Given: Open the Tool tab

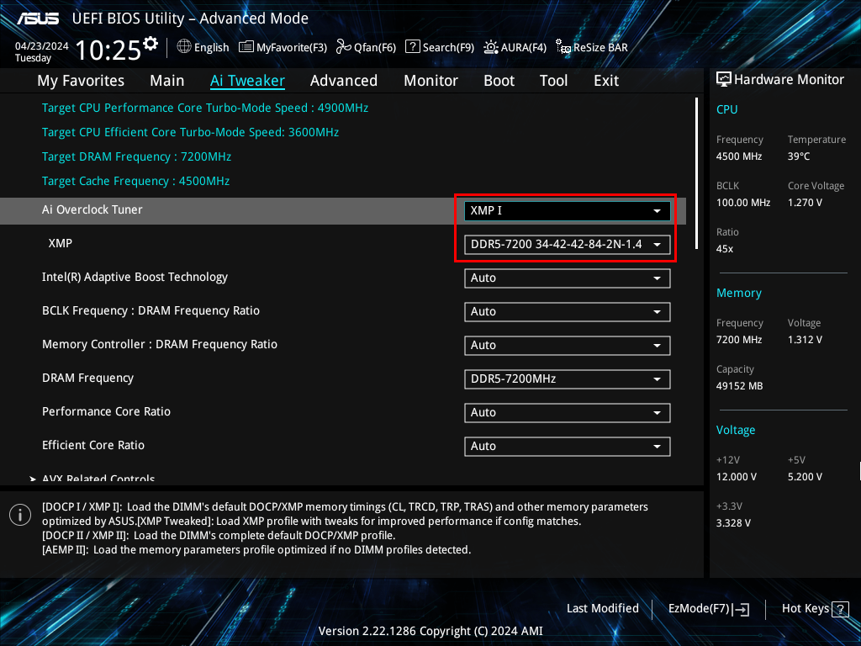Looking at the screenshot, I should [553, 81].
